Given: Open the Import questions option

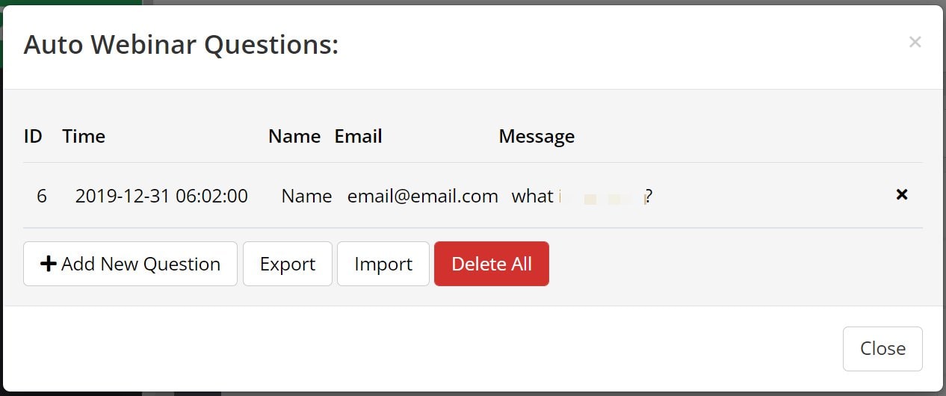Looking at the screenshot, I should 383,264.
